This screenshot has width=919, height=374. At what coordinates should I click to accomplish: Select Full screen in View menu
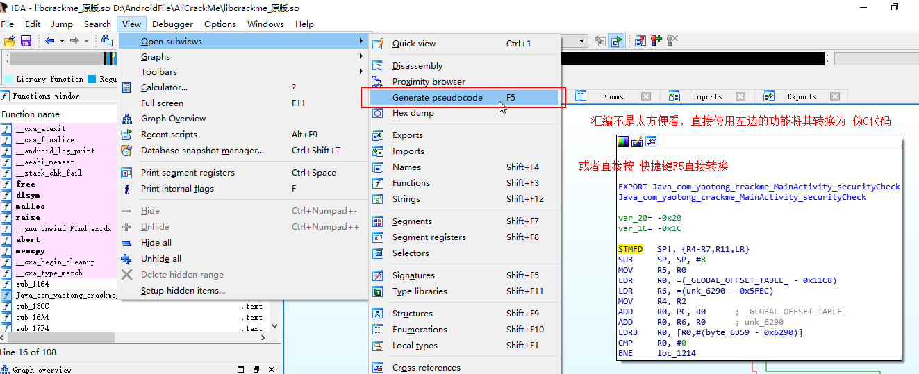[x=242, y=103]
